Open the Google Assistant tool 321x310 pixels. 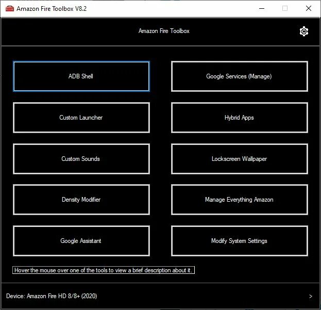(x=81, y=241)
